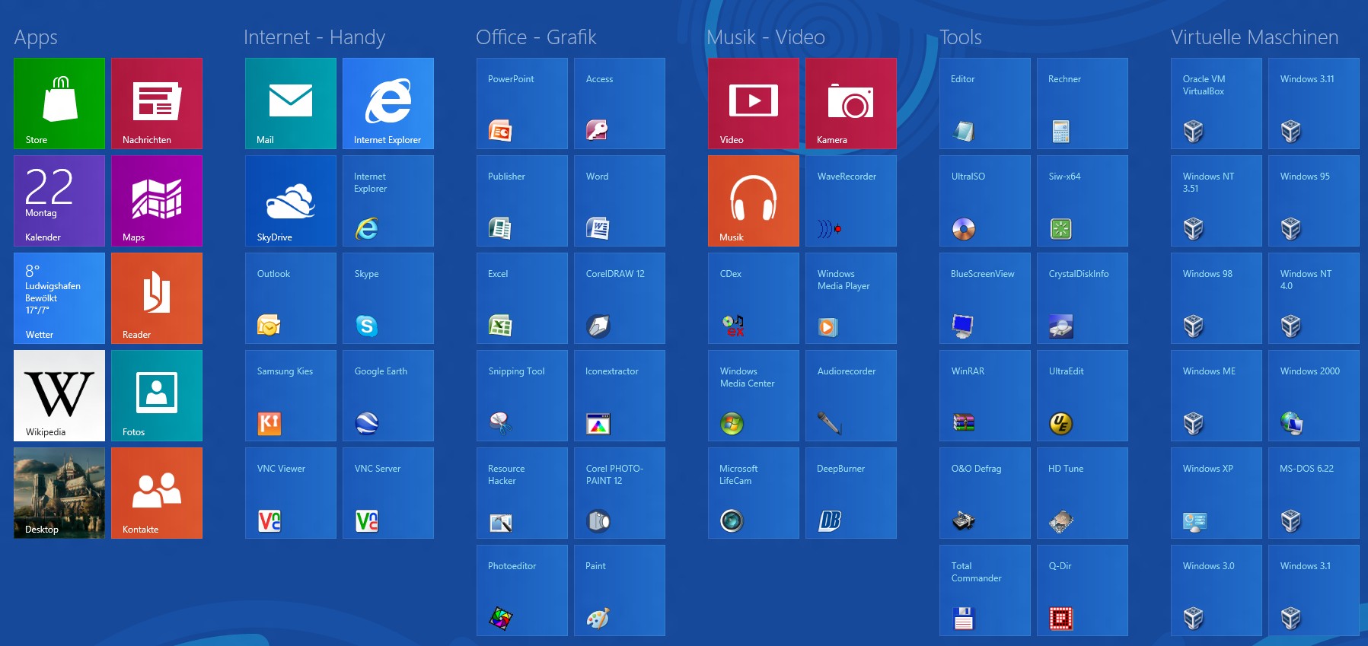Image resolution: width=1368 pixels, height=646 pixels.
Task: Launch the Siw-x64 tile
Action: (x=1083, y=201)
